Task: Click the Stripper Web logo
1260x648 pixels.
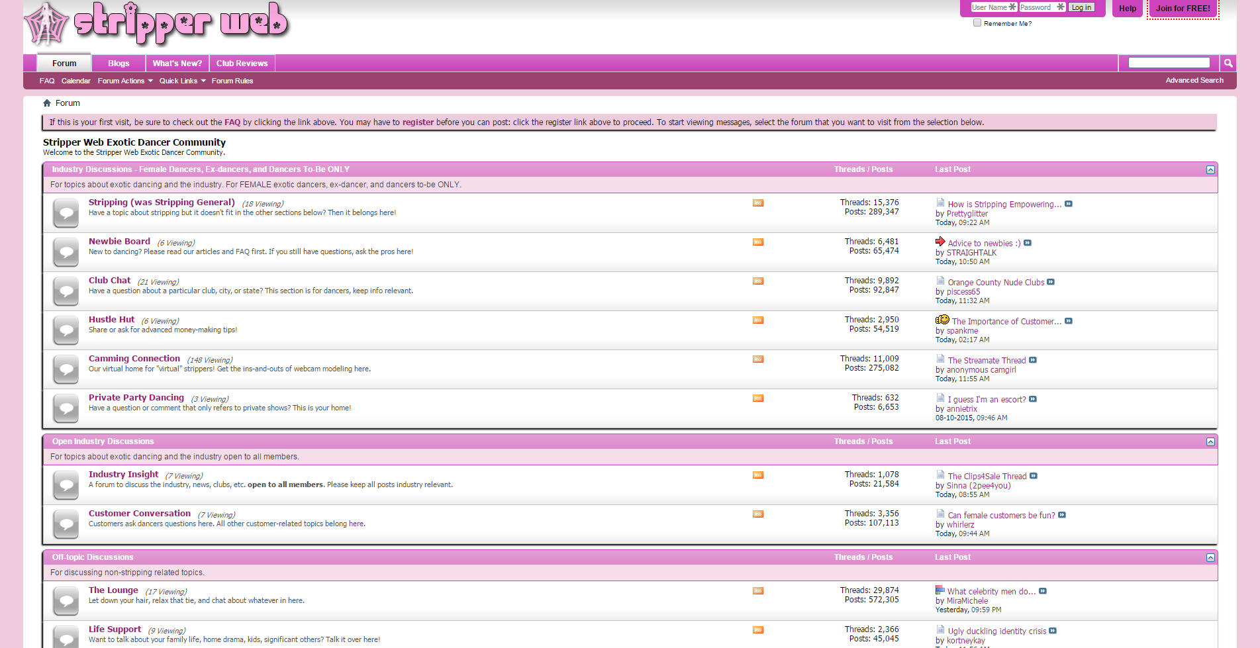Action: (x=157, y=24)
